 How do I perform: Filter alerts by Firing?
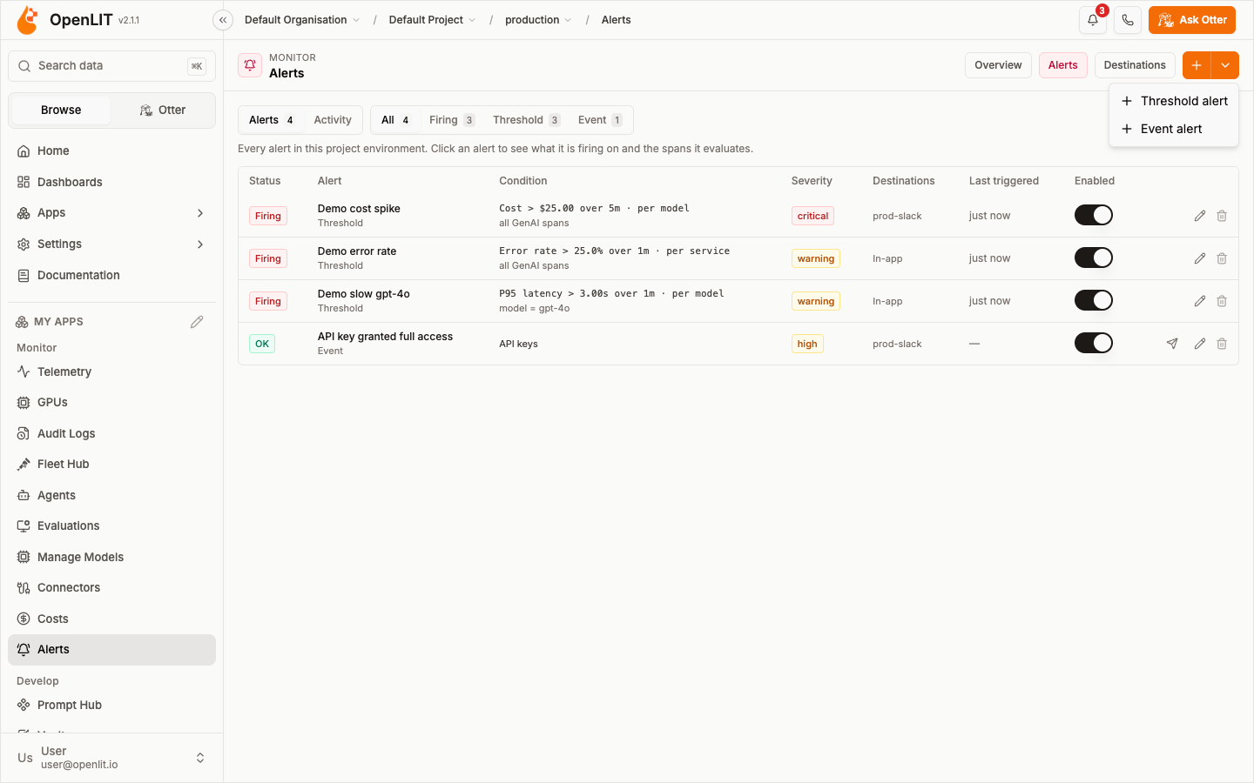pos(451,120)
